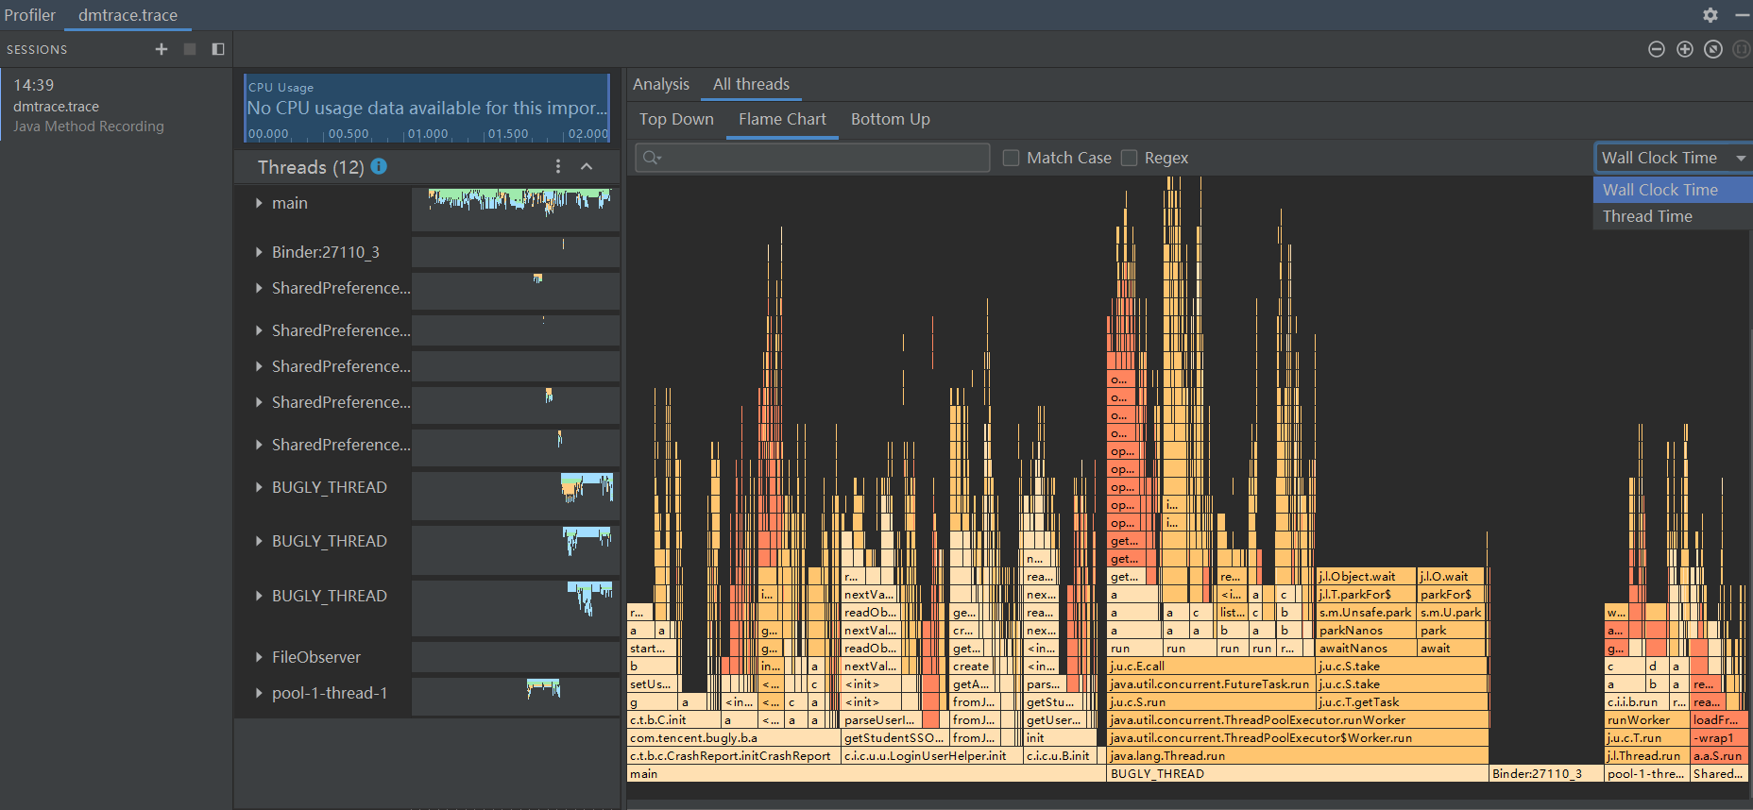Zoom out the timeline with minus icon
This screenshot has width=1753, height=810.
pyautogui.click(x=1656, y=49)
